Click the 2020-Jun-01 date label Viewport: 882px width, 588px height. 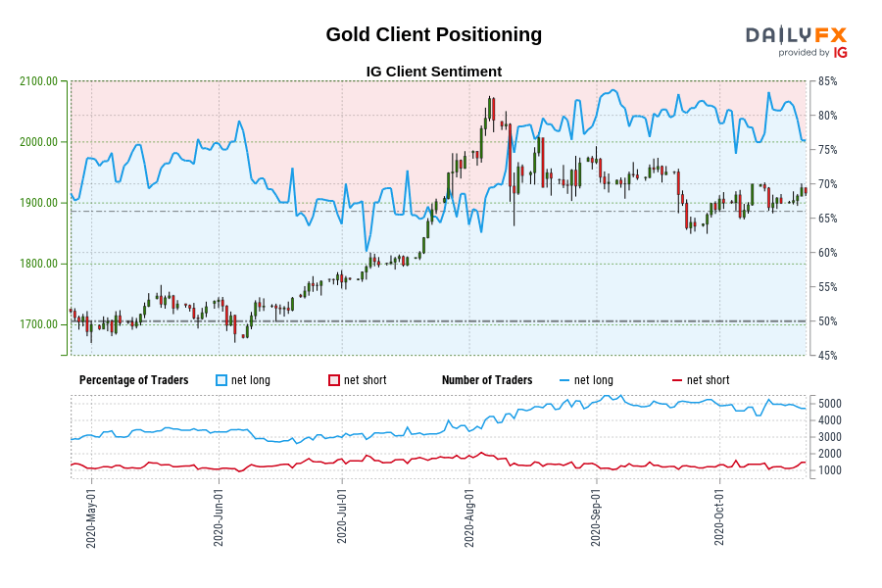click(x=219, y=517)
